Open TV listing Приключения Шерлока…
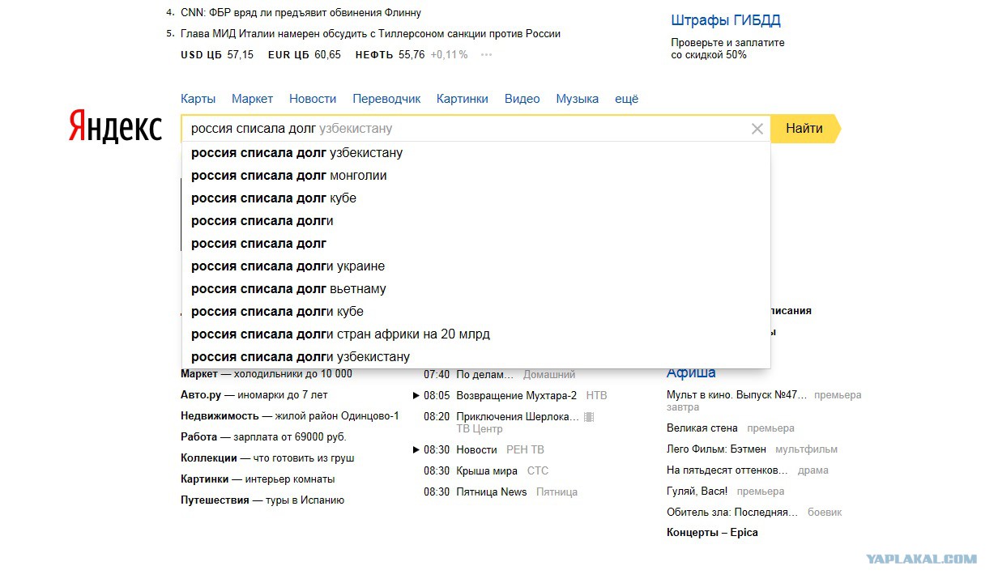The image size is (998, 583). click(x=518, y=417)
